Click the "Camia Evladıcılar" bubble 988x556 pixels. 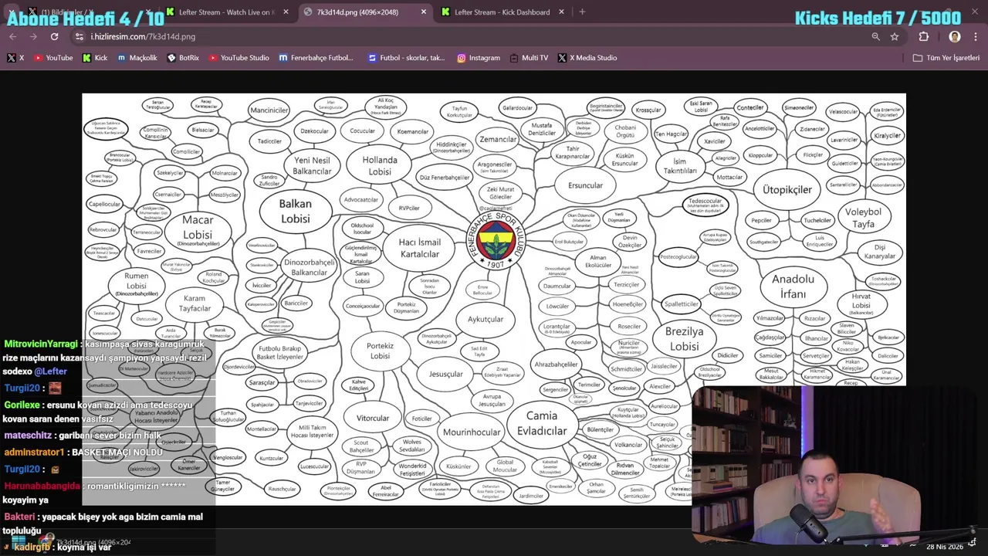click(542, 423)
